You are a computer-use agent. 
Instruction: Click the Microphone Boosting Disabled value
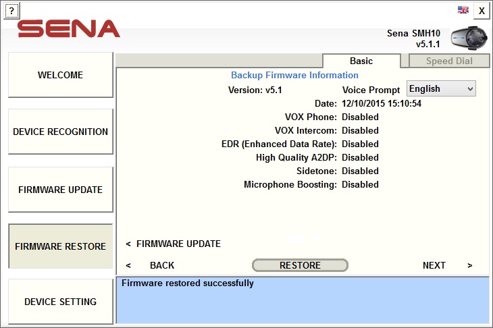(x=360, y=184)
